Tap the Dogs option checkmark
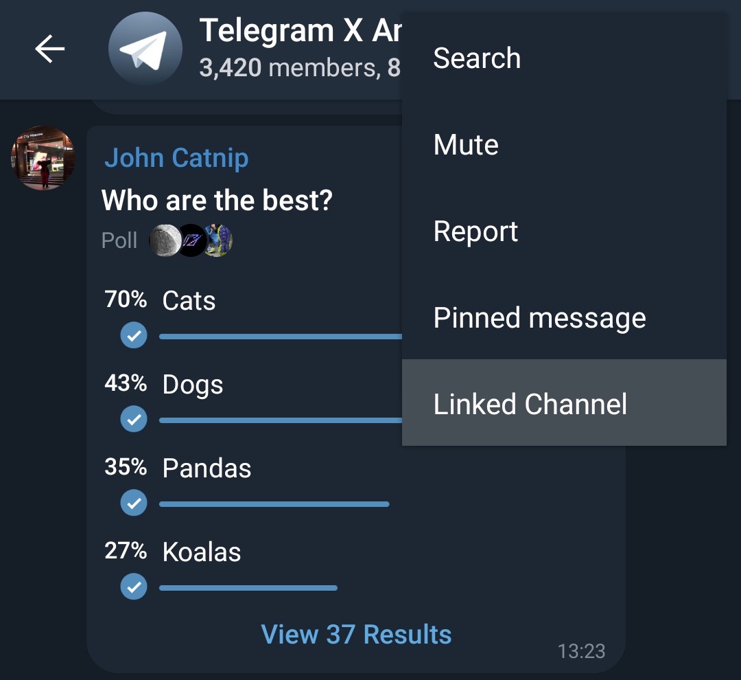Image resolution: width=741 pixels, height=680 pixels. (134, 420)
